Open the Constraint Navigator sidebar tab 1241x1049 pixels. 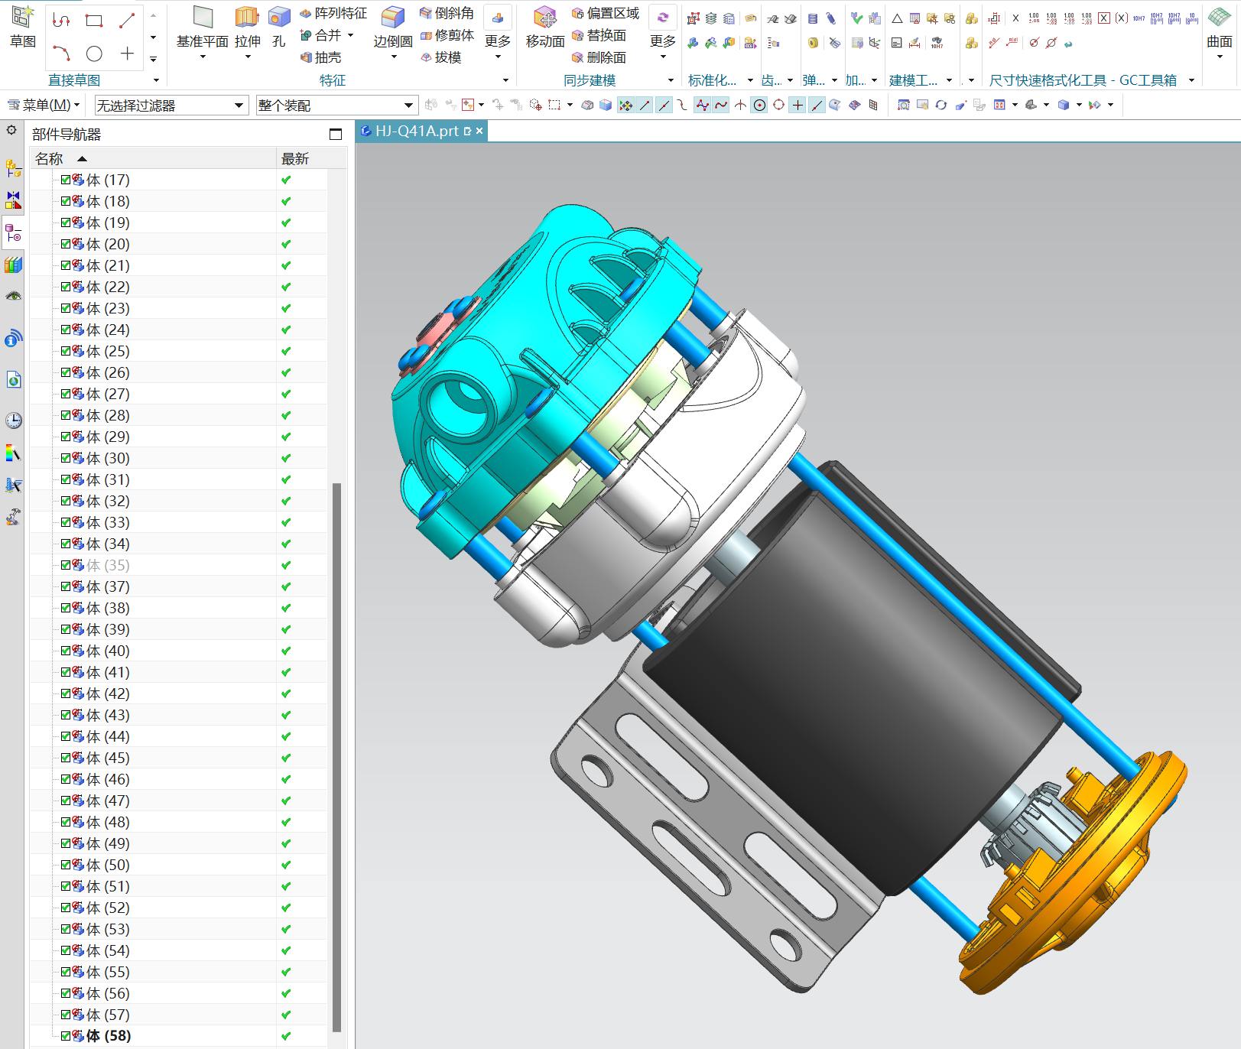point(13,200)
